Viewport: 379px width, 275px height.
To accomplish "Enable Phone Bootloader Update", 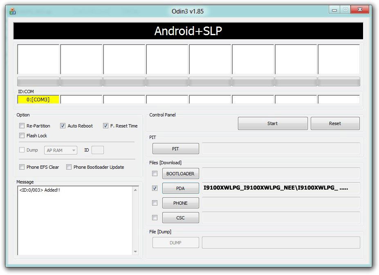I will click(69, 167).
